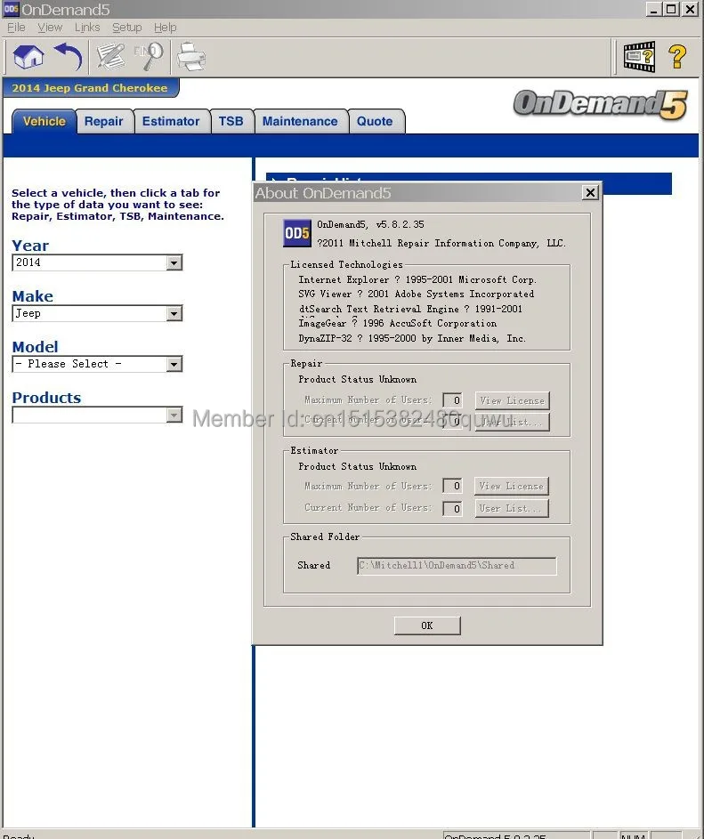Screen dimensions: 704x839
Task: Click Estimator Current Number of Users field
Action: (x=452, y=508)
